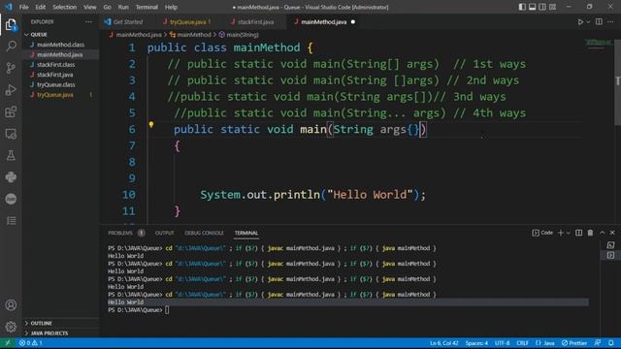Toggle secondary side bar layout icon
This screenshot has height=349, width=621.
[542, 7]
